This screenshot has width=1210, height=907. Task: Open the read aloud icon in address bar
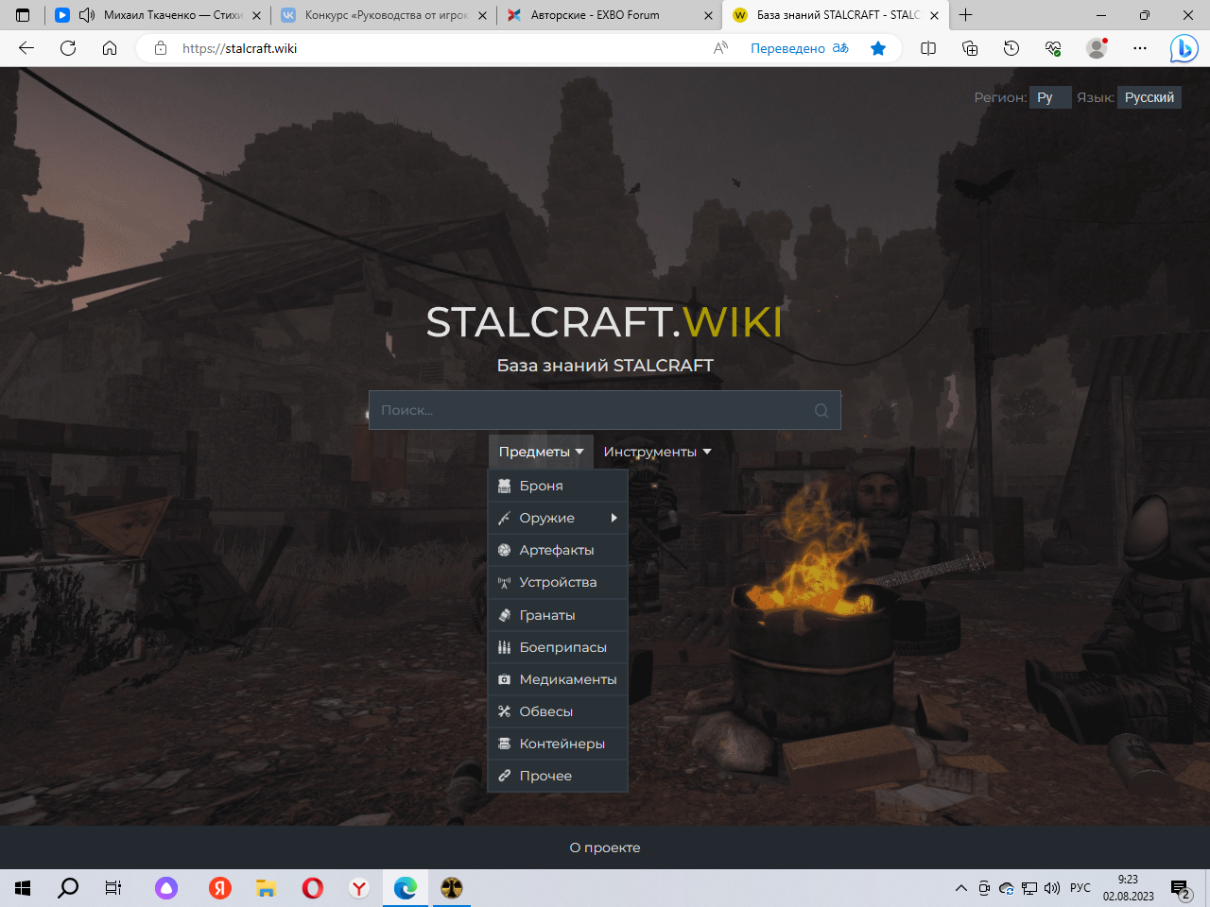tap(720, 48)
